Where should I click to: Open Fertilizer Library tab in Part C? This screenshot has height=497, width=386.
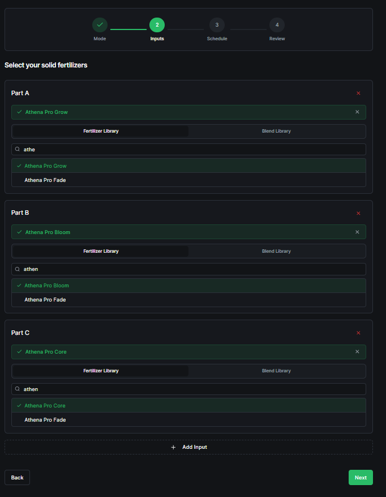(x=101, y=371)
